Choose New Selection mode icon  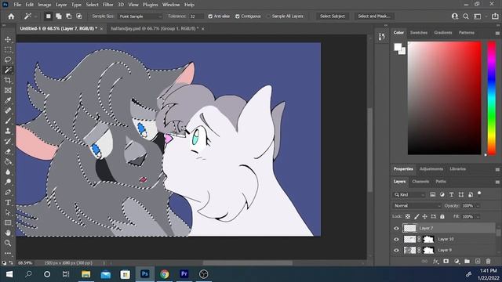point(49,16)
